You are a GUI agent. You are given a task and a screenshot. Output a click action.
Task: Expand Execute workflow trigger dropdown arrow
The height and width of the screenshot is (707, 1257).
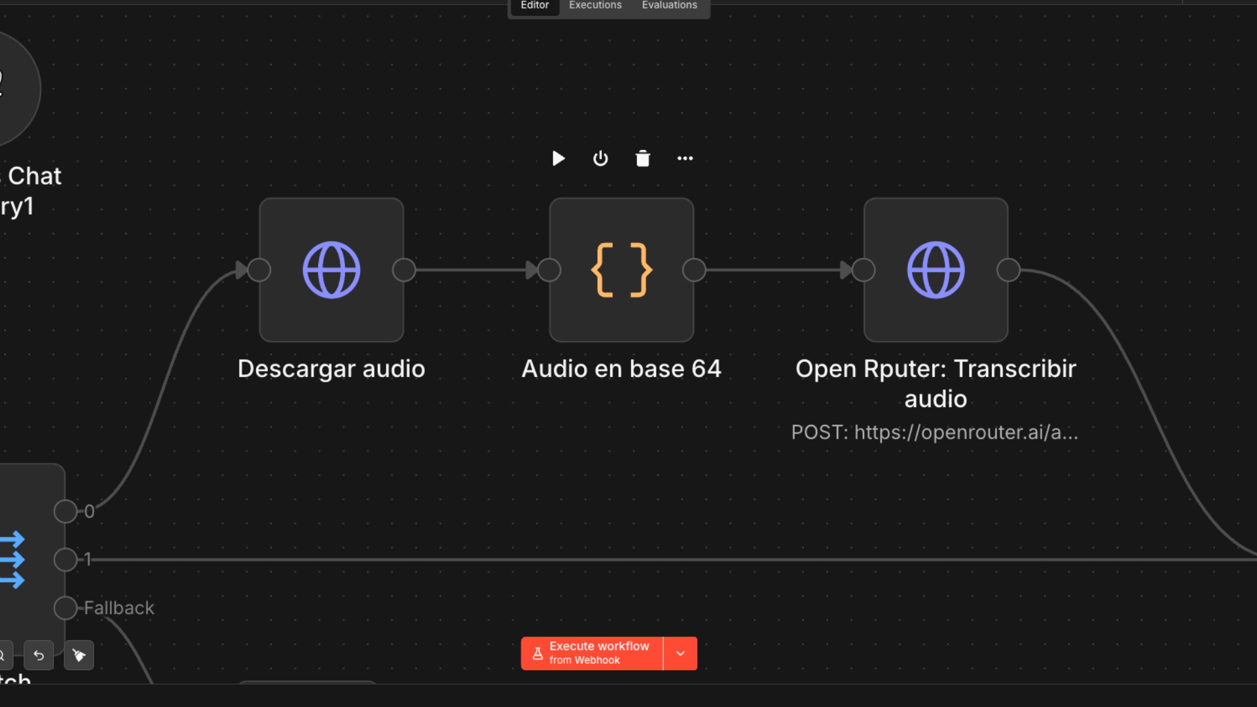[x=680, y=653]
